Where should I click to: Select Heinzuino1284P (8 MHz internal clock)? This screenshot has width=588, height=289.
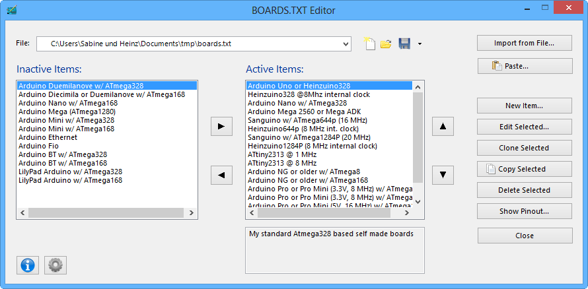(x=329, y=146)
